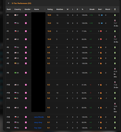Viewport: 121px width, 132px height.
Task: Sort table by Name column
Action: pos(37,9)
